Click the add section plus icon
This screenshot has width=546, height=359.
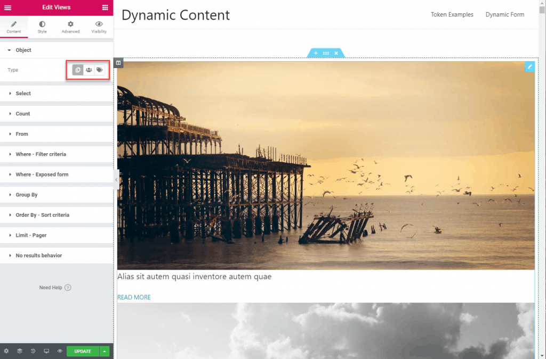click(x=316, y=53)
